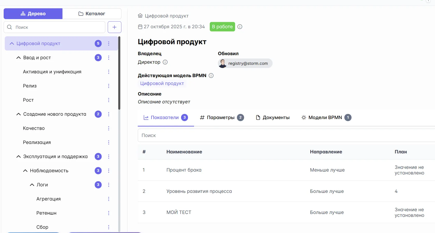The image size is (435, 233).
Task: Click the calendar icon before the date
Action: (x=140, y=26)
